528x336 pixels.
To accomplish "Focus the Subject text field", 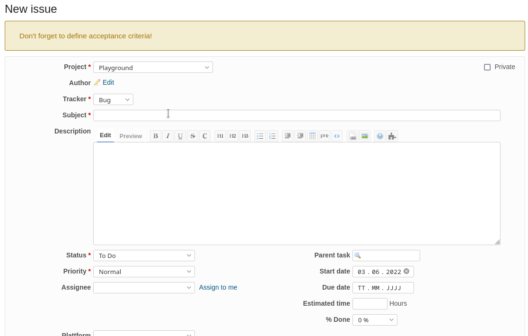I will (297, 115).
